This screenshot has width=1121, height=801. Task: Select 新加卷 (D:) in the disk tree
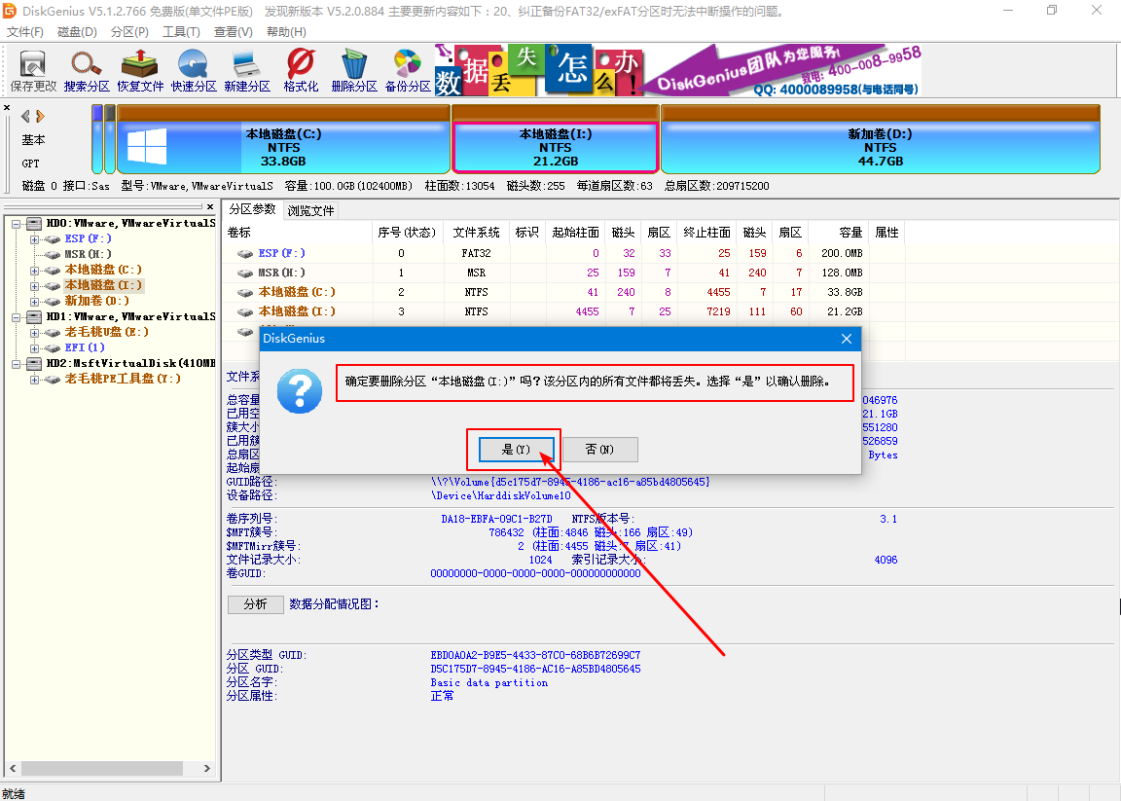(x=96, y=301)
